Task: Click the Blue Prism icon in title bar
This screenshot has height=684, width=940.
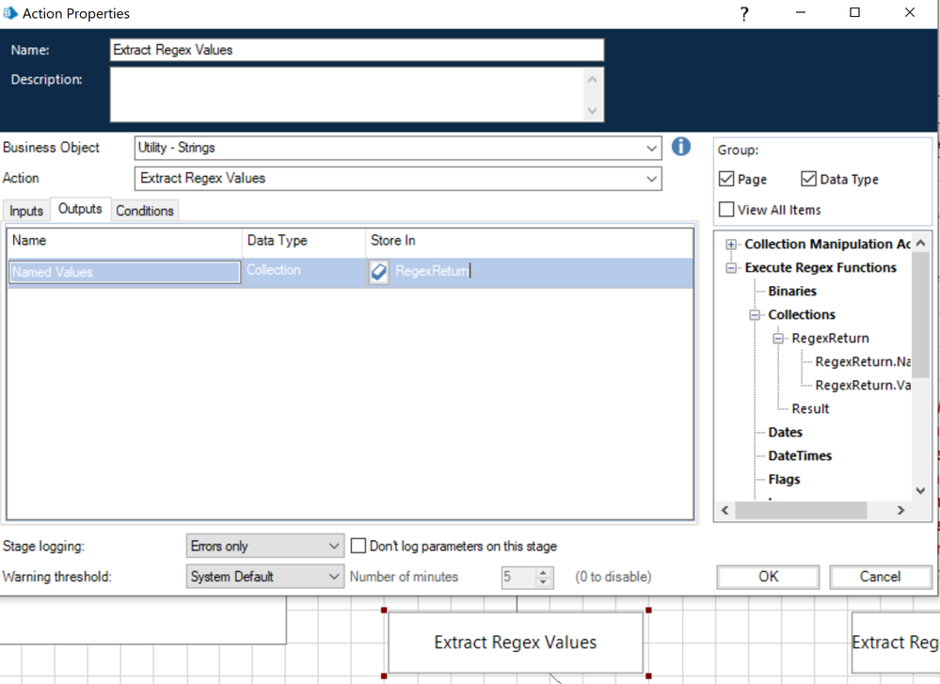Action: 10,13
